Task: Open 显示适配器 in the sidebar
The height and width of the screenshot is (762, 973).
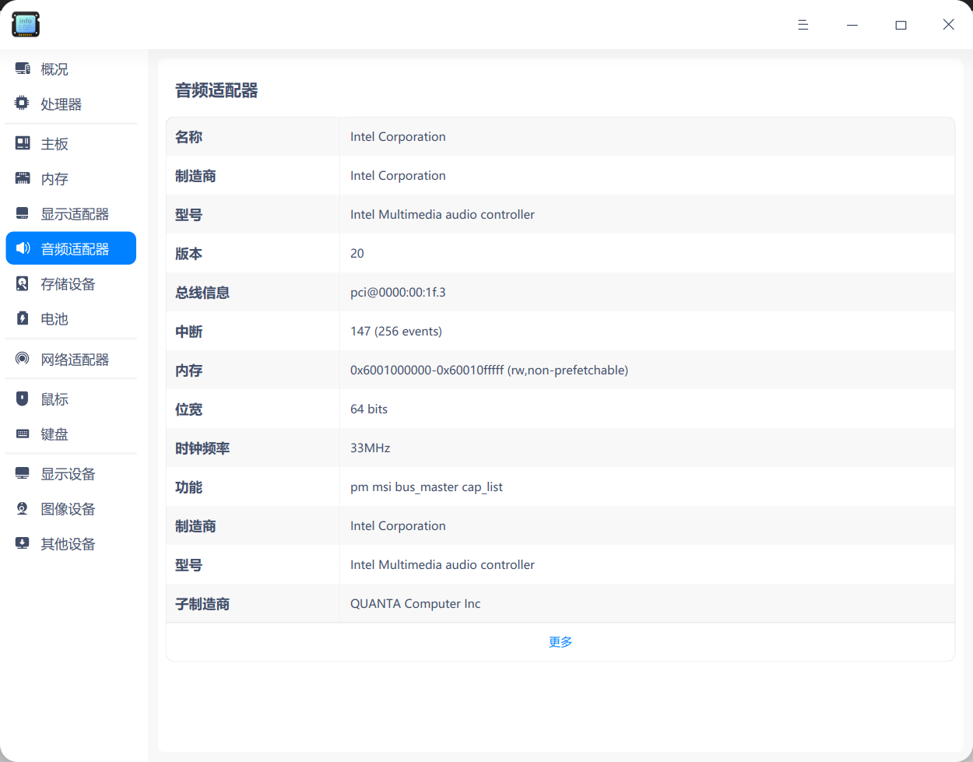Action: coord(71,214)
